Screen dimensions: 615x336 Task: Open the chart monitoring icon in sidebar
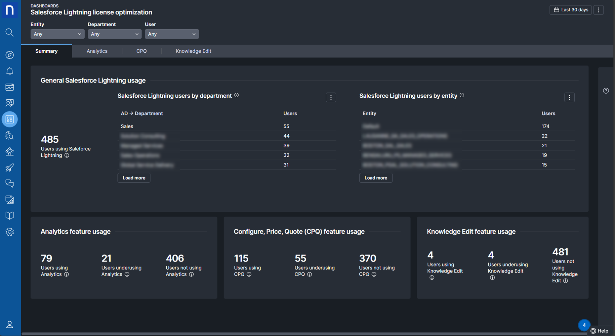coord(10,87)
